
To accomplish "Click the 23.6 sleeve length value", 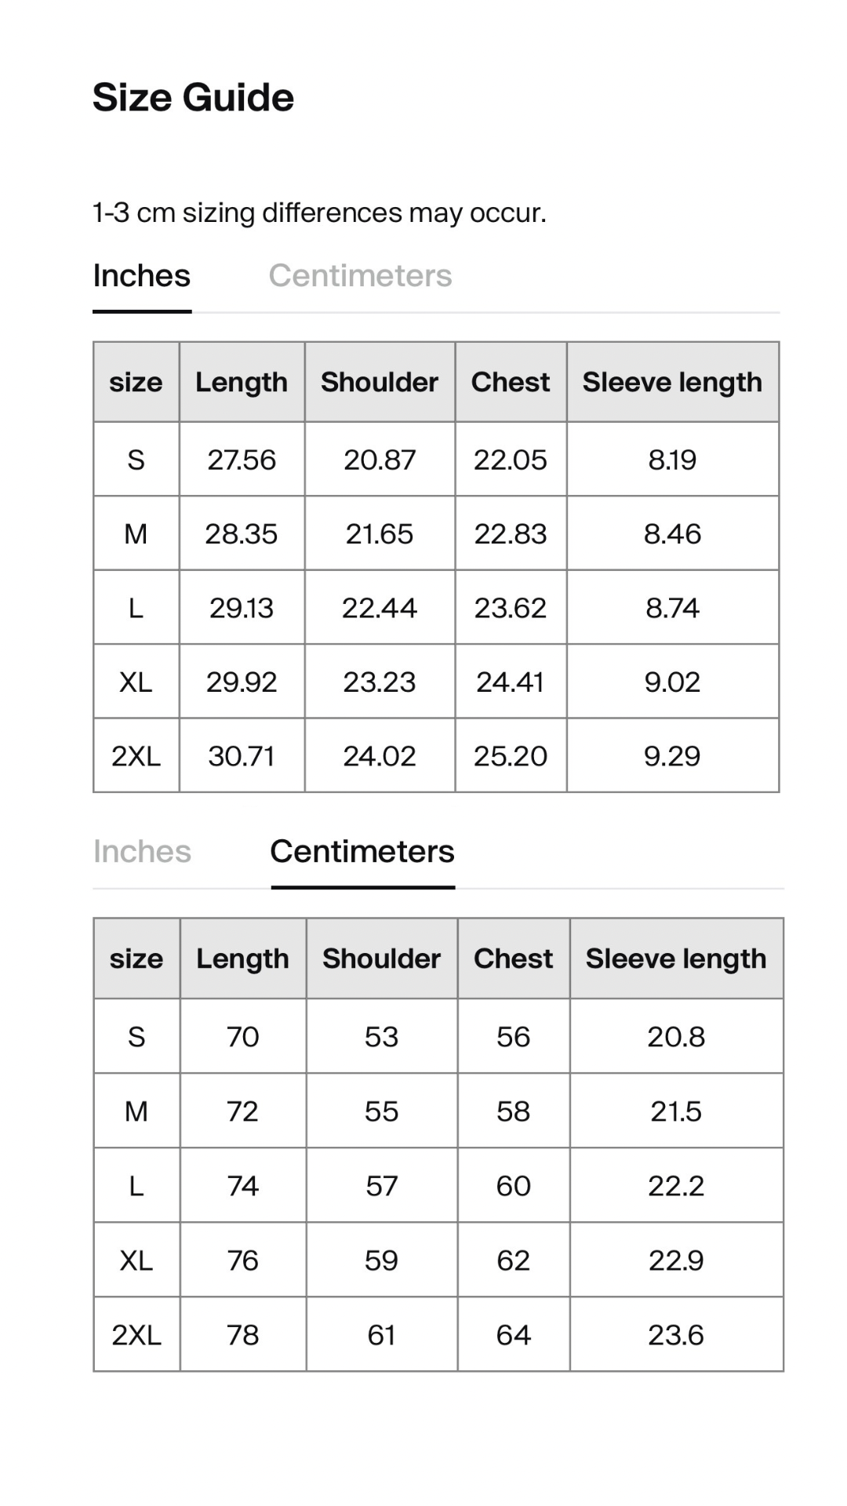I will click(x=676, y=1335).
